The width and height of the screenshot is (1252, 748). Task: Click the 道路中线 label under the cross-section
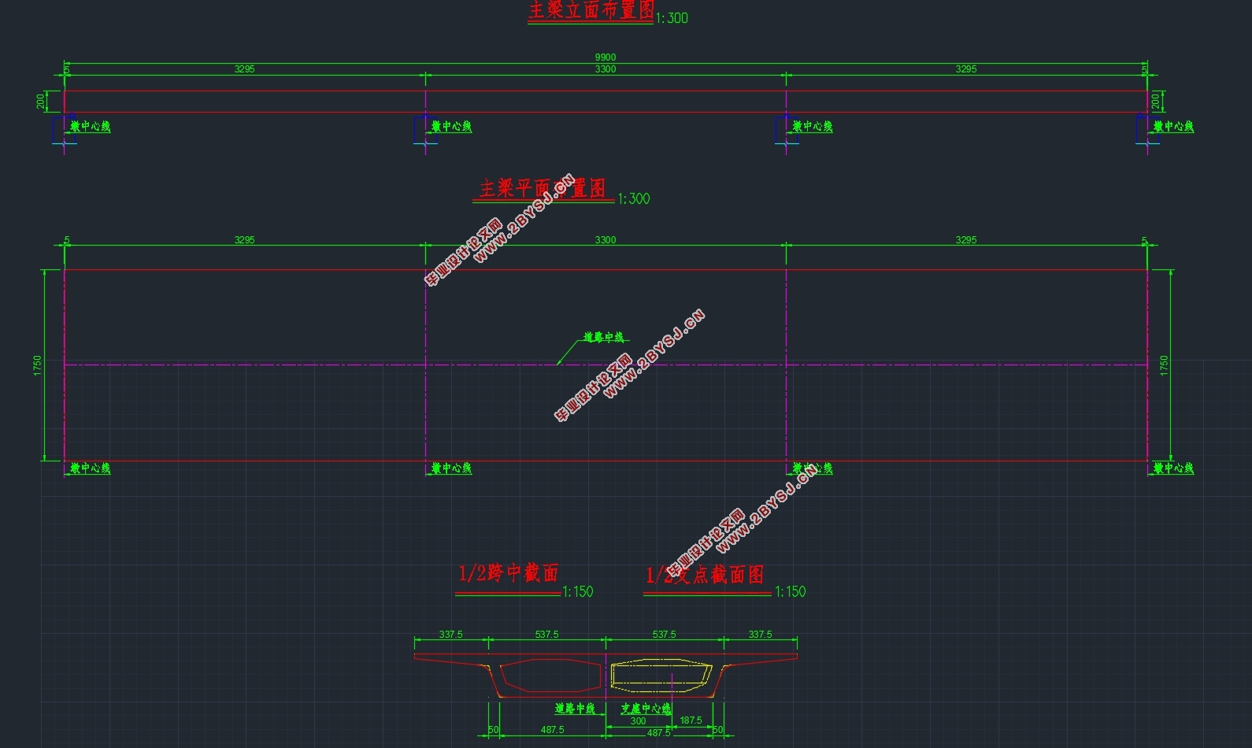575,709
